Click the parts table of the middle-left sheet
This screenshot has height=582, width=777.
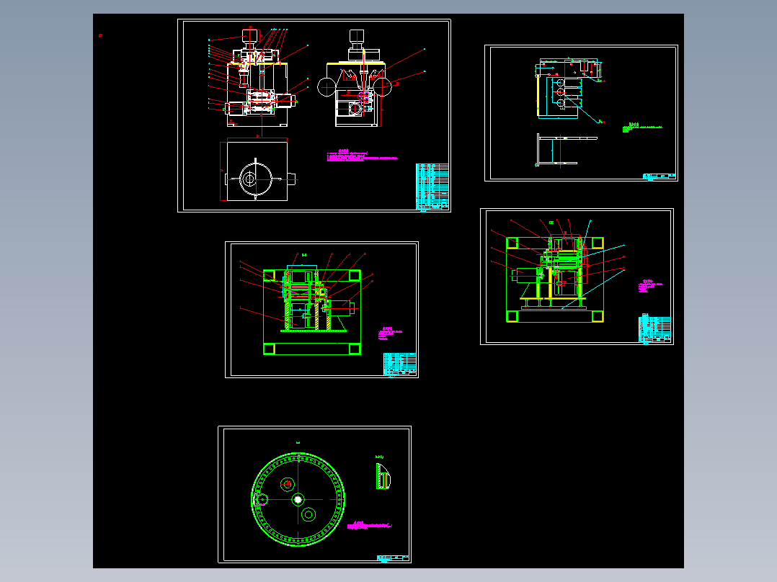click(400, 364)
